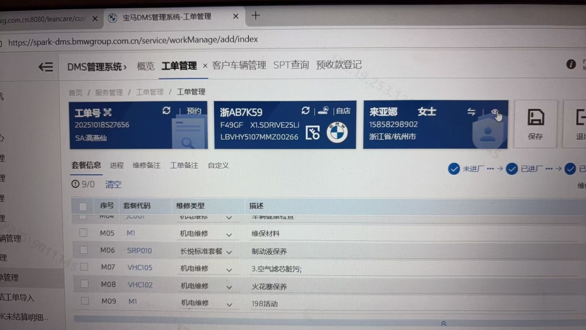
Task: Click the refresh icon on 工单号 card
Action: click(x=167, y=110)
